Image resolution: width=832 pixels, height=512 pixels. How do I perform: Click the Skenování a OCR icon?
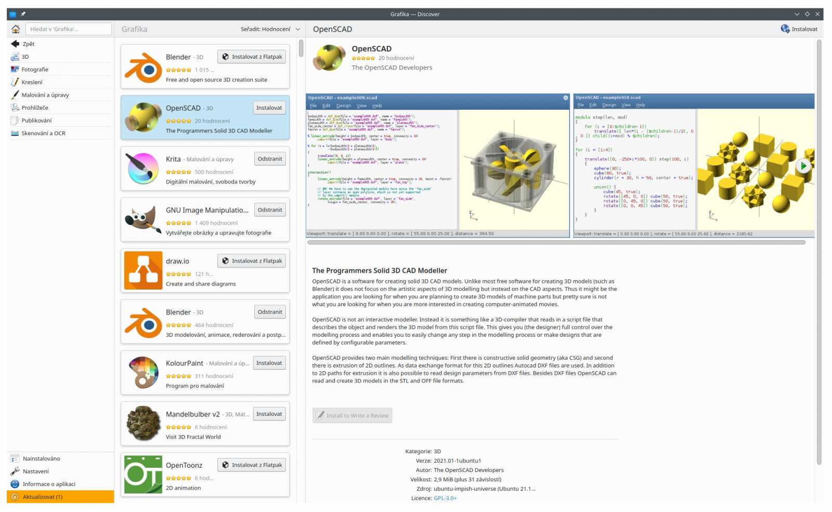pyautogui.click(x=15, y=133)
